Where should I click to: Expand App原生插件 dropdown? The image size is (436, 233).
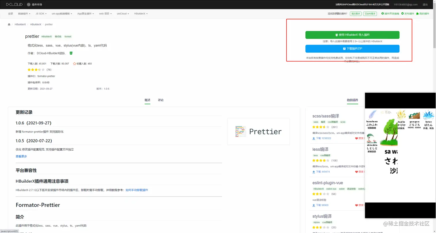coord(86,14)
